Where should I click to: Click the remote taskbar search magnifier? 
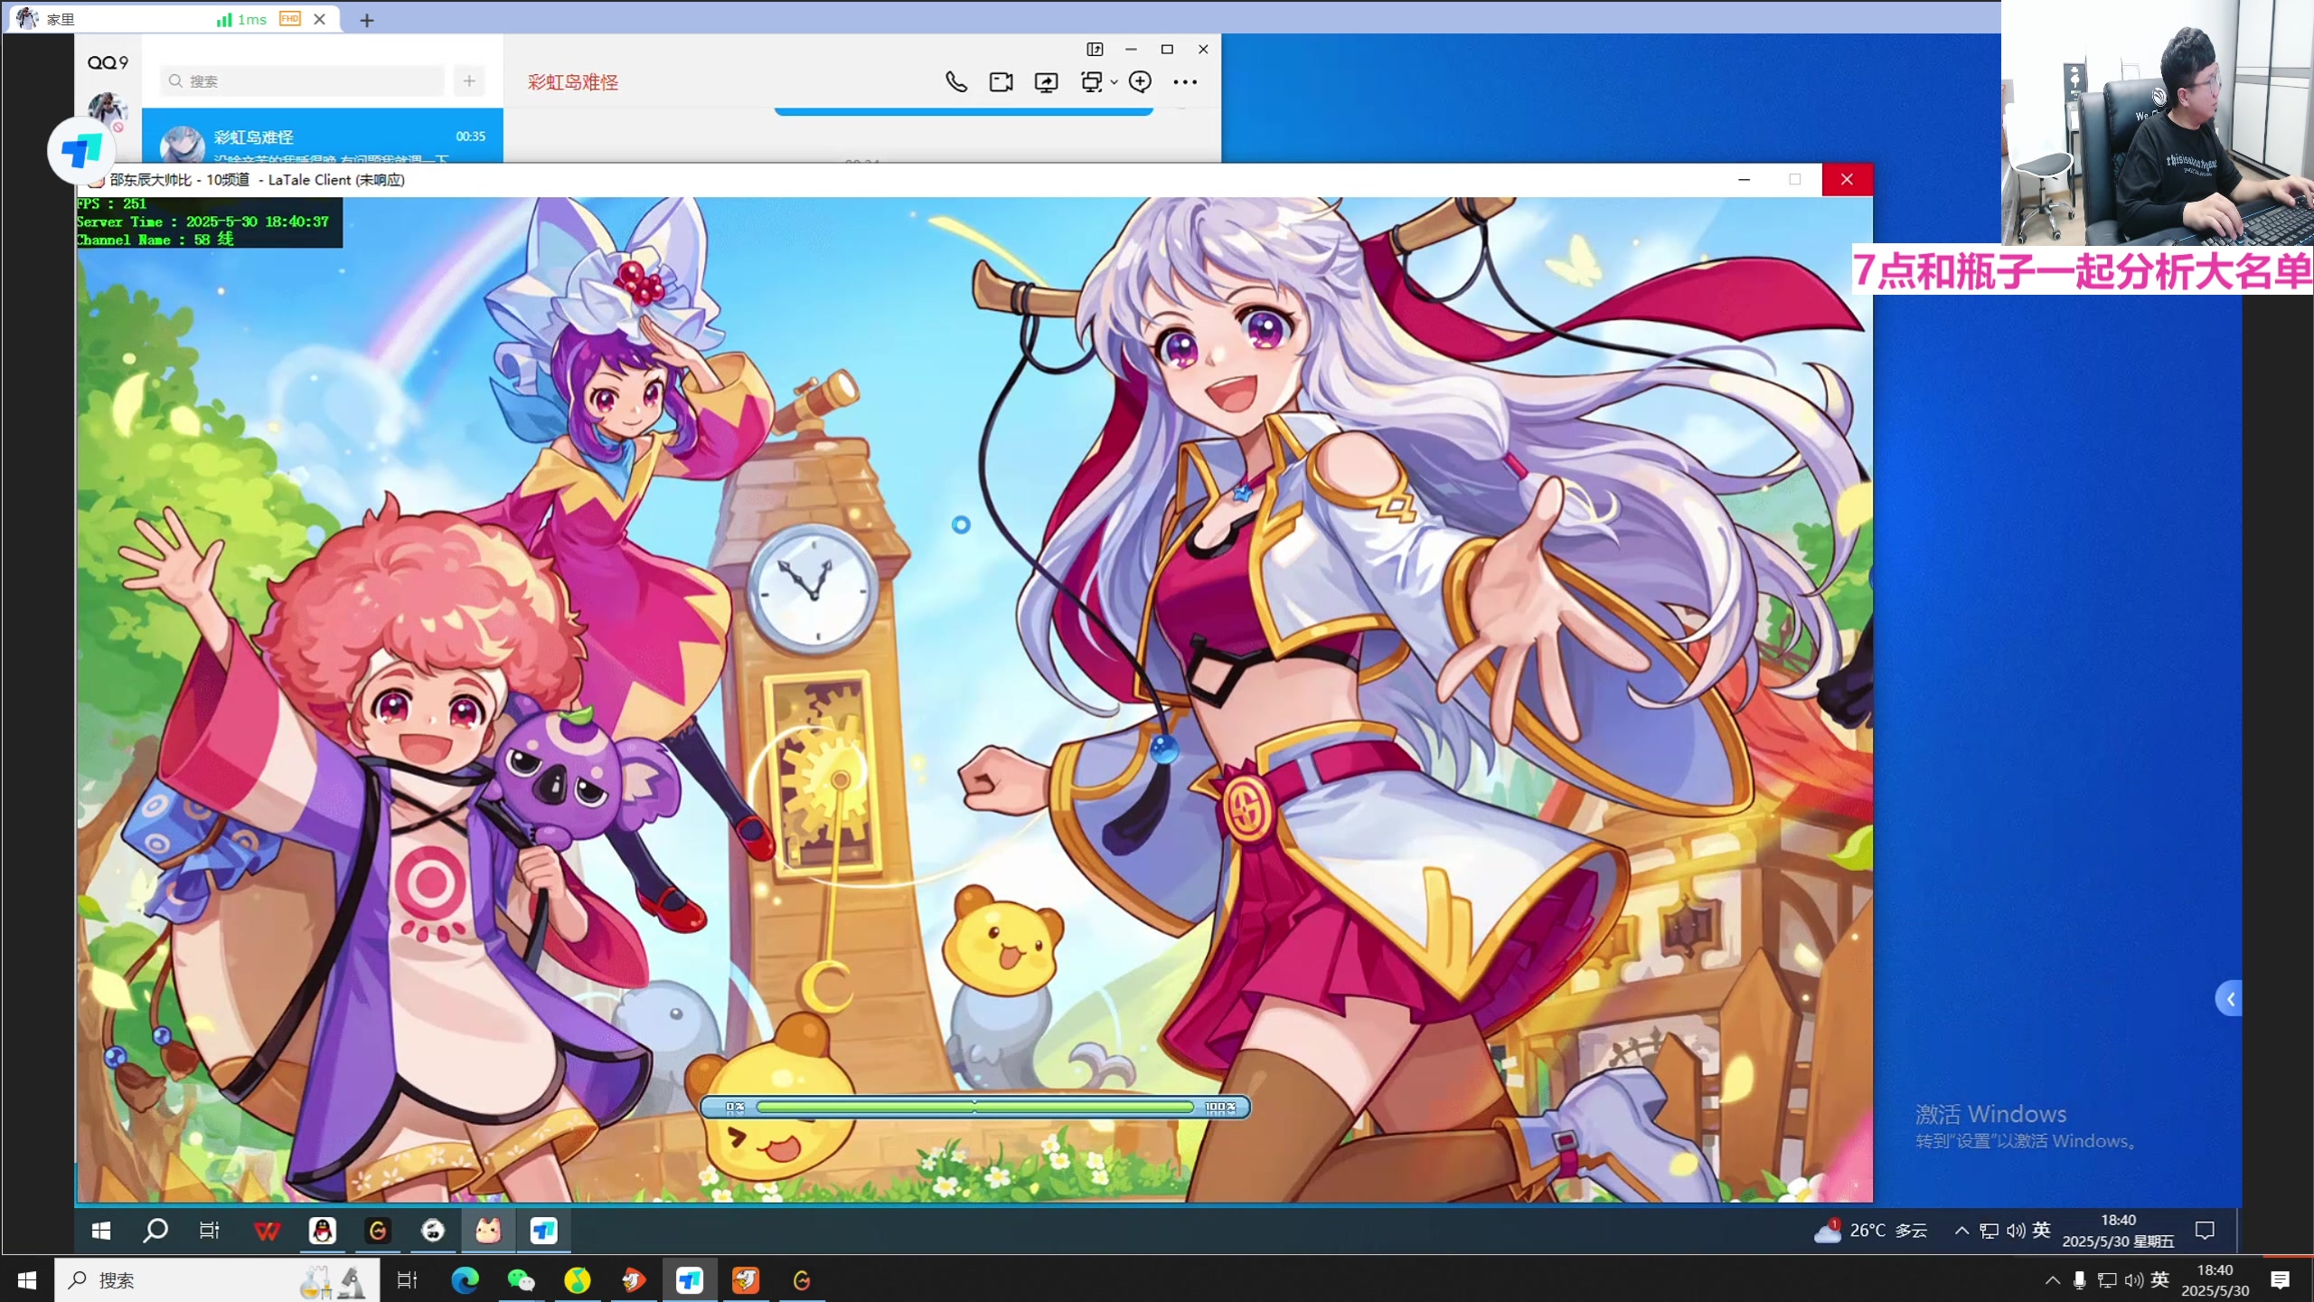[155, 1231]
